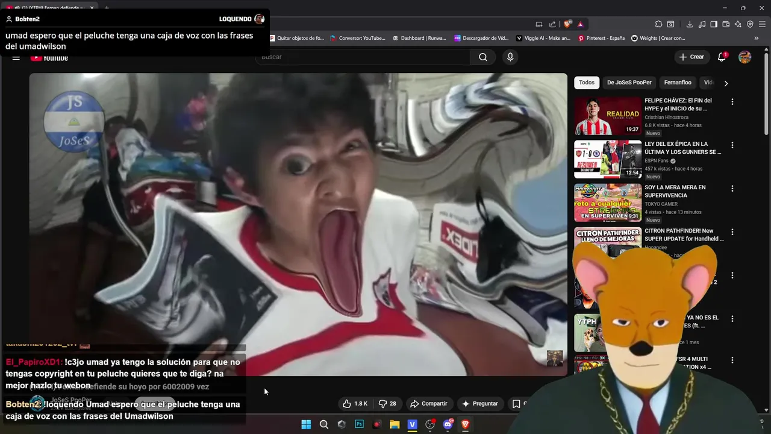This screenshot has height=434, width=771.
Task: Open the Crear upload button
Action: (x=691, y=57)
